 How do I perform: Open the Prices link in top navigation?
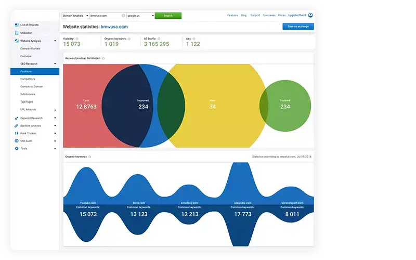point(282,16)
